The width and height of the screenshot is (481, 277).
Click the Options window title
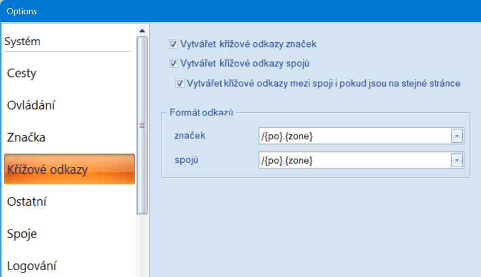(x=22, y=11)
